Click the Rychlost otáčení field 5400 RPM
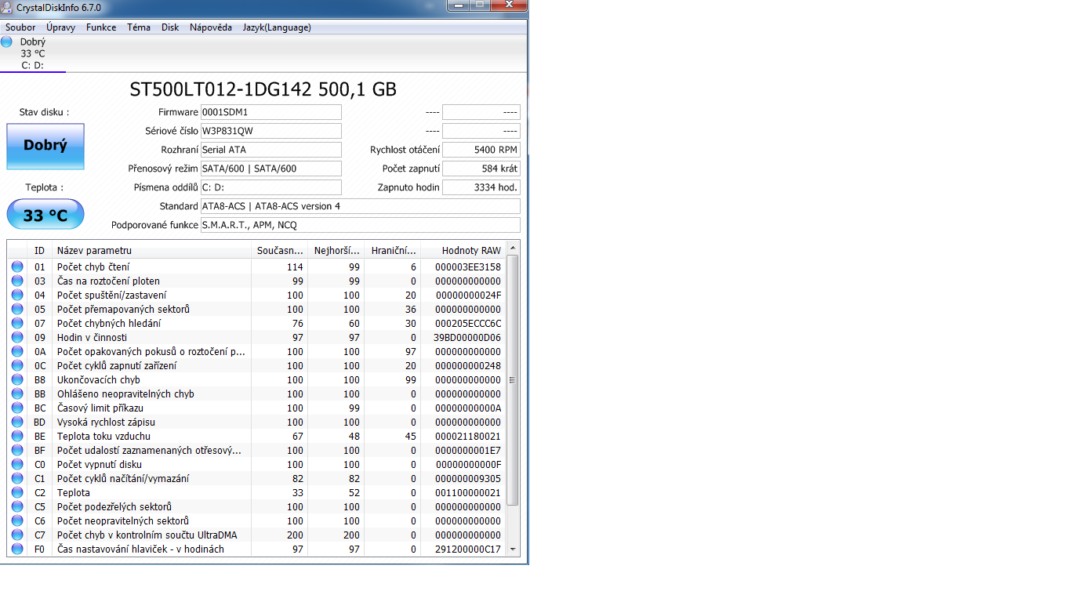 481,150
